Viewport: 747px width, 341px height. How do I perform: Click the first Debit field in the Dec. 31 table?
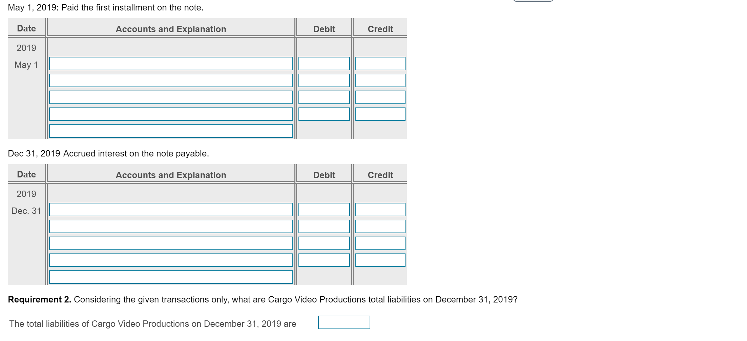coord(324,210)
